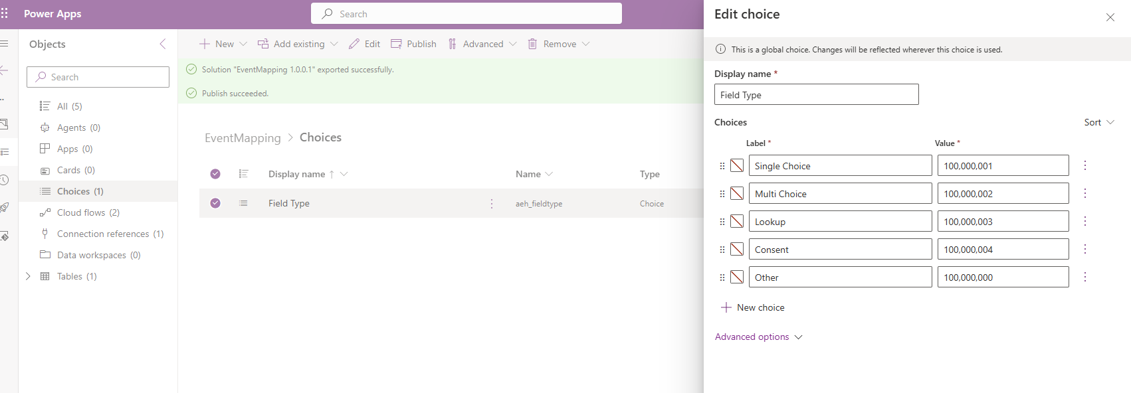Open more options for Single Choice

(x=1085, y=165)
